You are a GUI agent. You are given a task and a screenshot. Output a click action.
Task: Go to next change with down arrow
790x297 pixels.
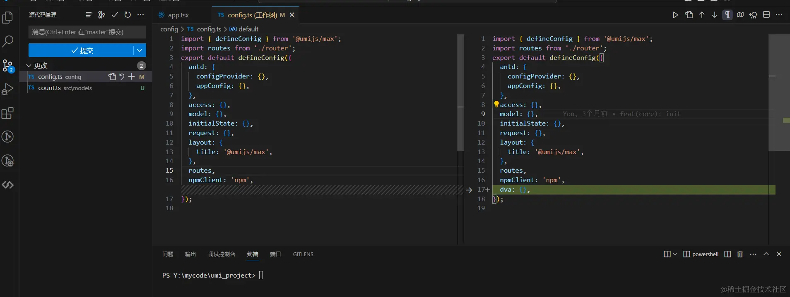pos(715,15)
